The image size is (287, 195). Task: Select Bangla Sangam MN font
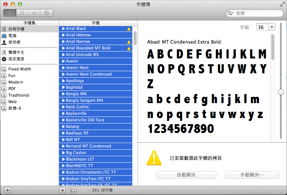click(95, 100)
